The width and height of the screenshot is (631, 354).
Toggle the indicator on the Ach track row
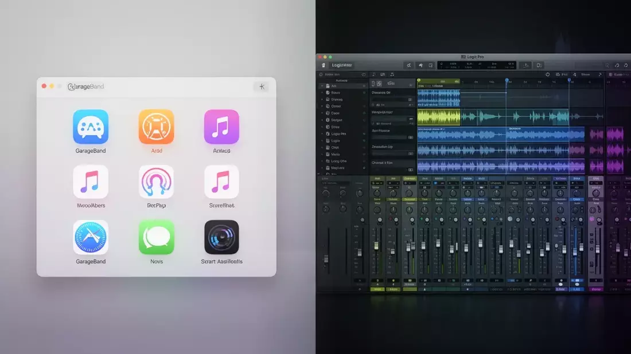click(364, 86)
